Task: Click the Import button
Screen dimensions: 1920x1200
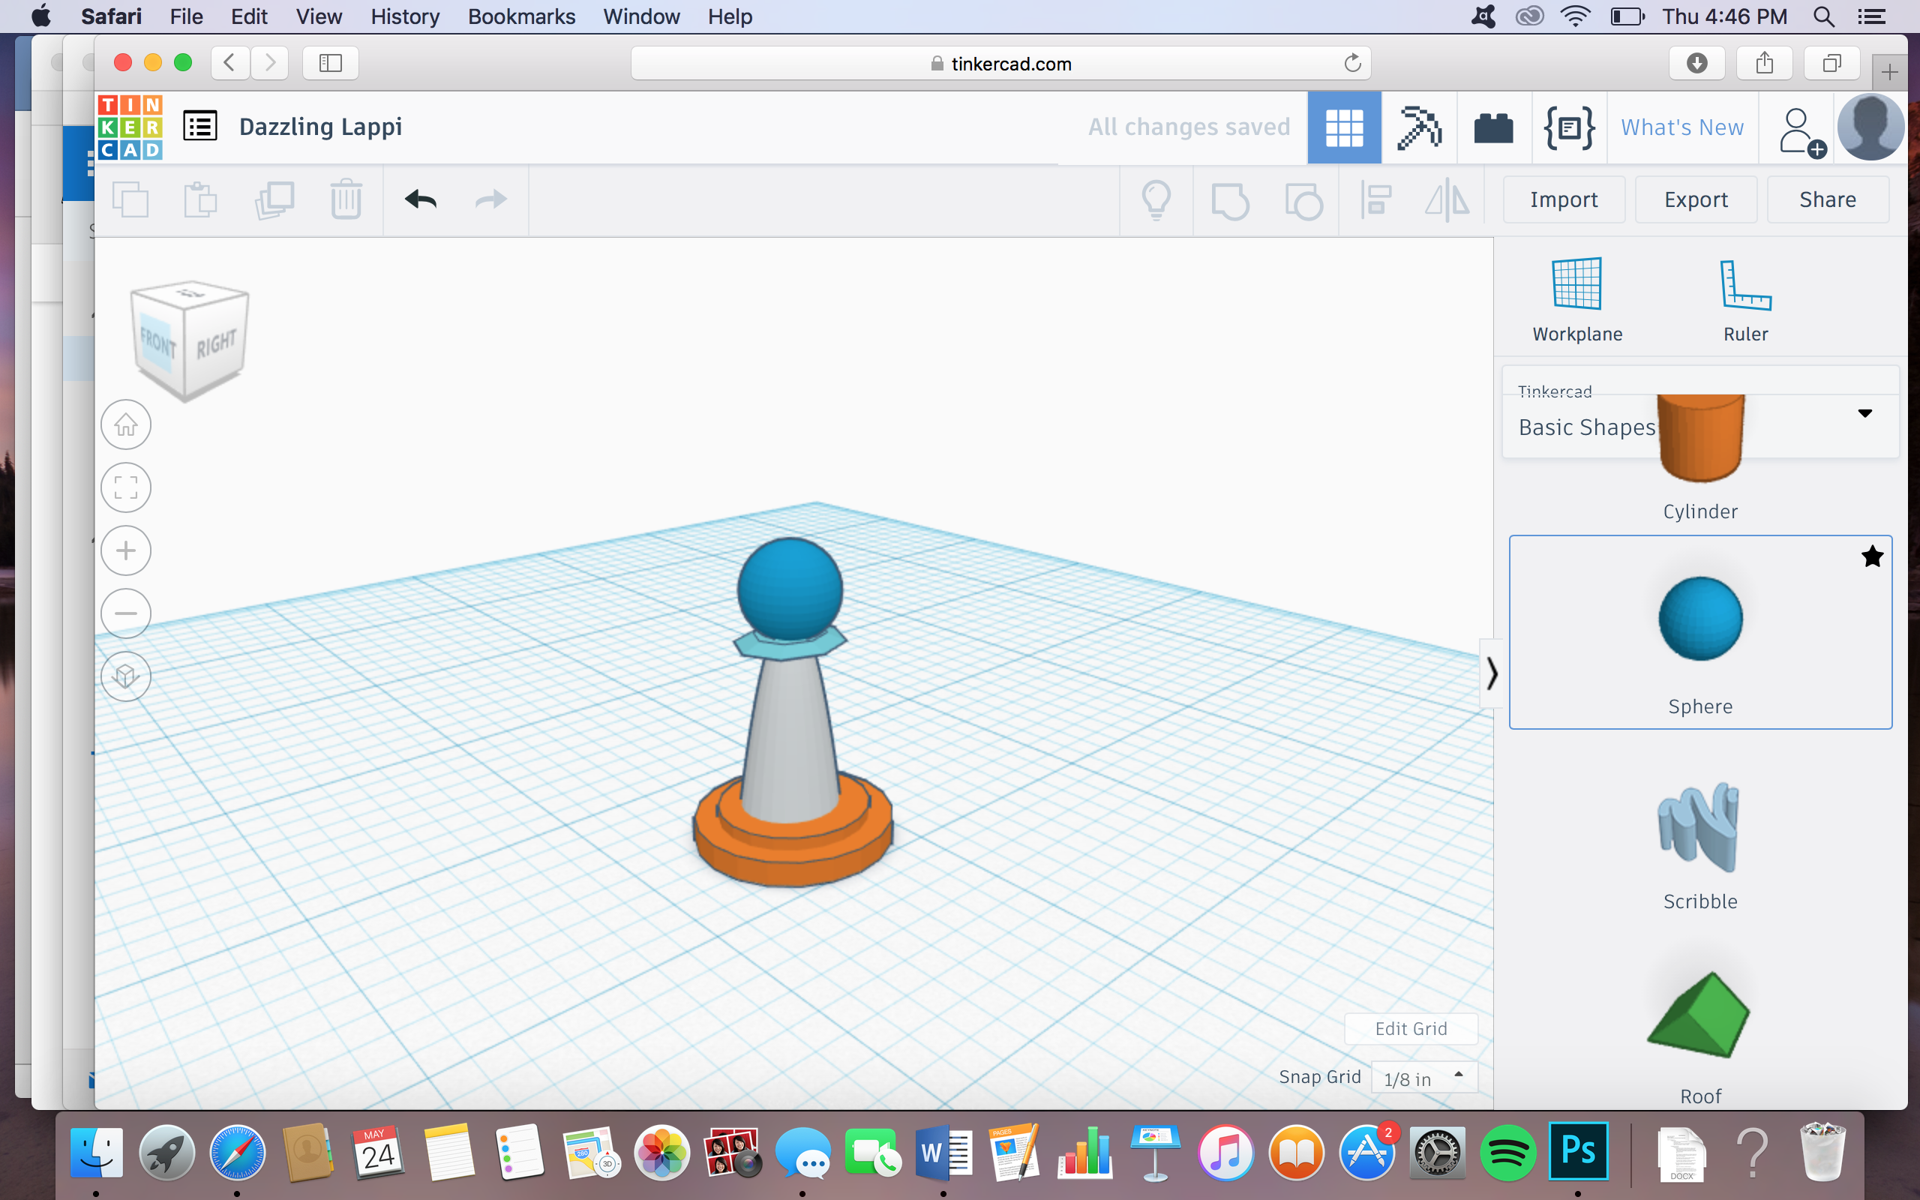Action: tap(1564, 199)
